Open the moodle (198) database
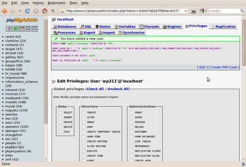Screen dimensions: 246x167 (16, 102)
